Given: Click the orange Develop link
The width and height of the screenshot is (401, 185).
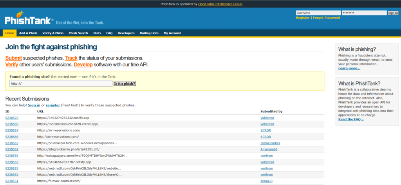Looking at the screenshot, I should [83, 65].
